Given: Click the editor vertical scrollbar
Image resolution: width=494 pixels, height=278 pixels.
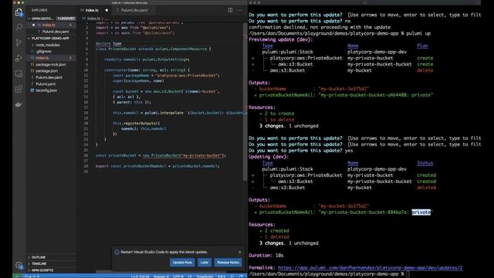Looking at the screenshot, I should [245, 101].
